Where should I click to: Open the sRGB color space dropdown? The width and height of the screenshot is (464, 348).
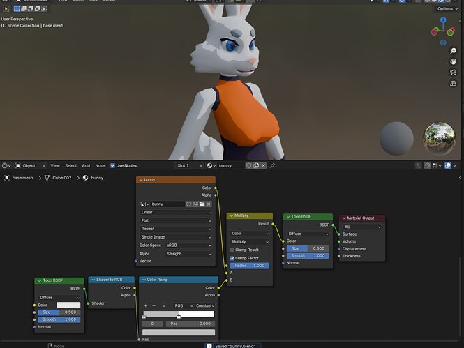pyautogui.click(x=188, y=245)
